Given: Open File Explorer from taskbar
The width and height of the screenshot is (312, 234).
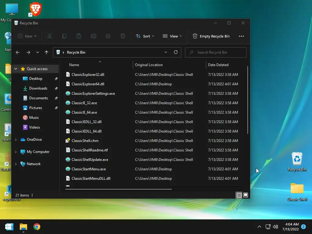Looking at the screenshot, I should click(23, 227).
